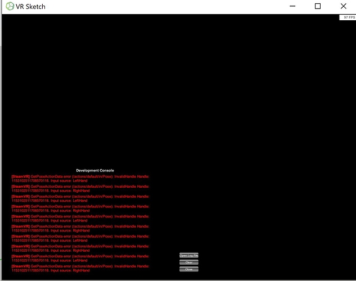Click the VR Sketch title bar text
The width and height of the screenshot is (356, 281).
point(31,7)
